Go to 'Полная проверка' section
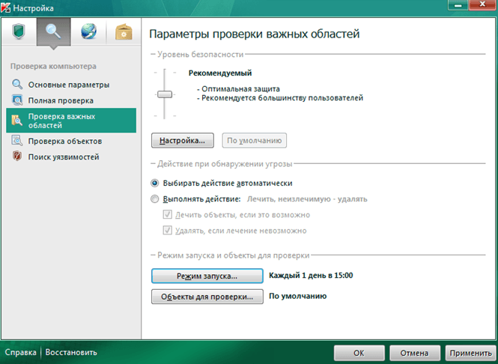498x364 pixels. tap(61, 100)
